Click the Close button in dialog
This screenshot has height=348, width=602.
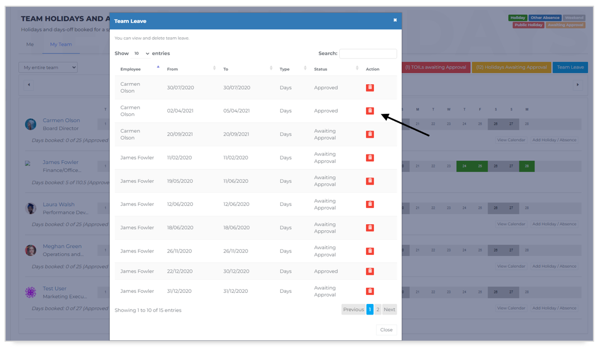click(x=386, y=330)
